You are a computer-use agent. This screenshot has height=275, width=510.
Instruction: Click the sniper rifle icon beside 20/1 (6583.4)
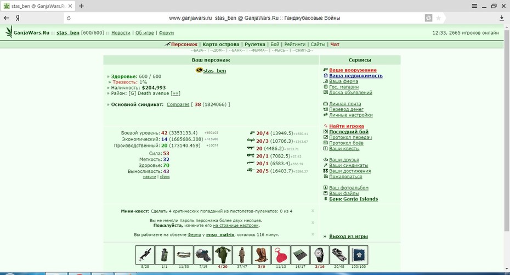point(251,163)
